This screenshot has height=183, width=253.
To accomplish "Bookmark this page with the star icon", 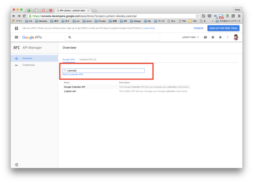I will [x=197, y=16].
